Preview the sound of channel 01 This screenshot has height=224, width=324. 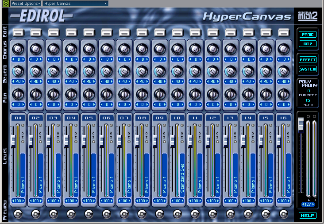[18, 214]
